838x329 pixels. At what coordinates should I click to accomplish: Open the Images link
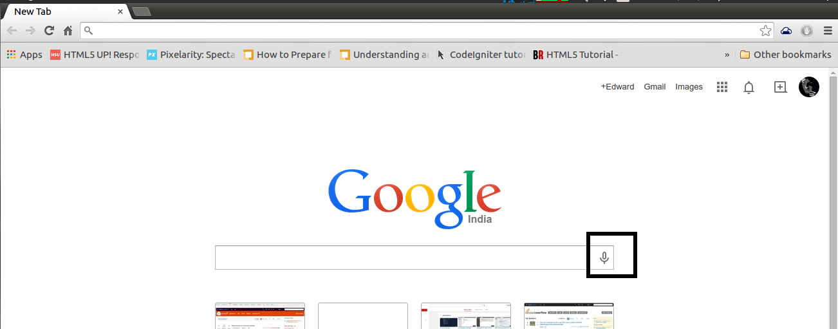tap(689, 87)
